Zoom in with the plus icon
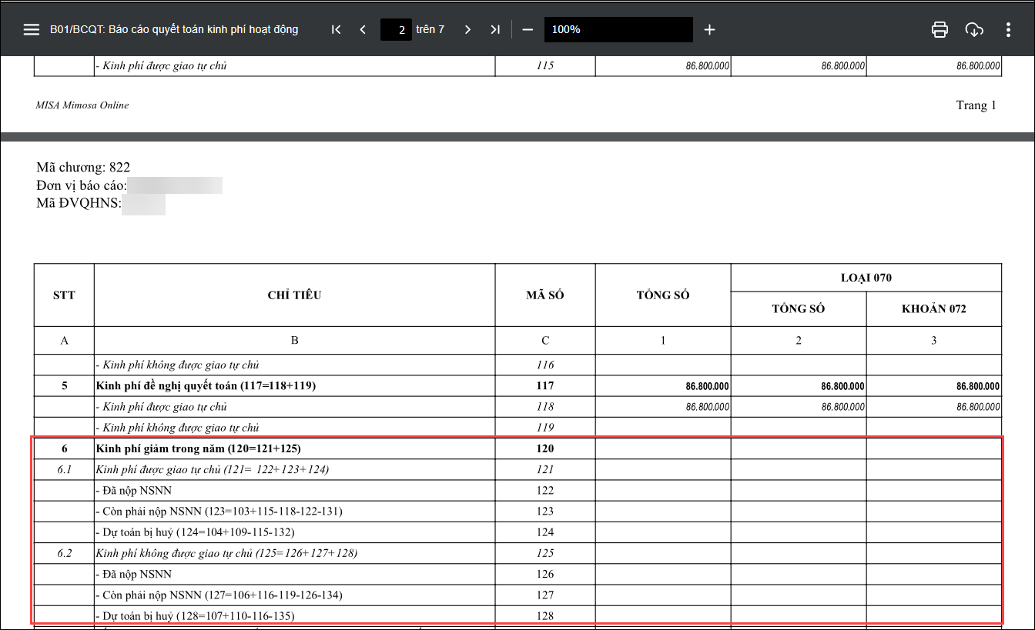This screenshot has width=1035, height=630. (x=709, y=29)
